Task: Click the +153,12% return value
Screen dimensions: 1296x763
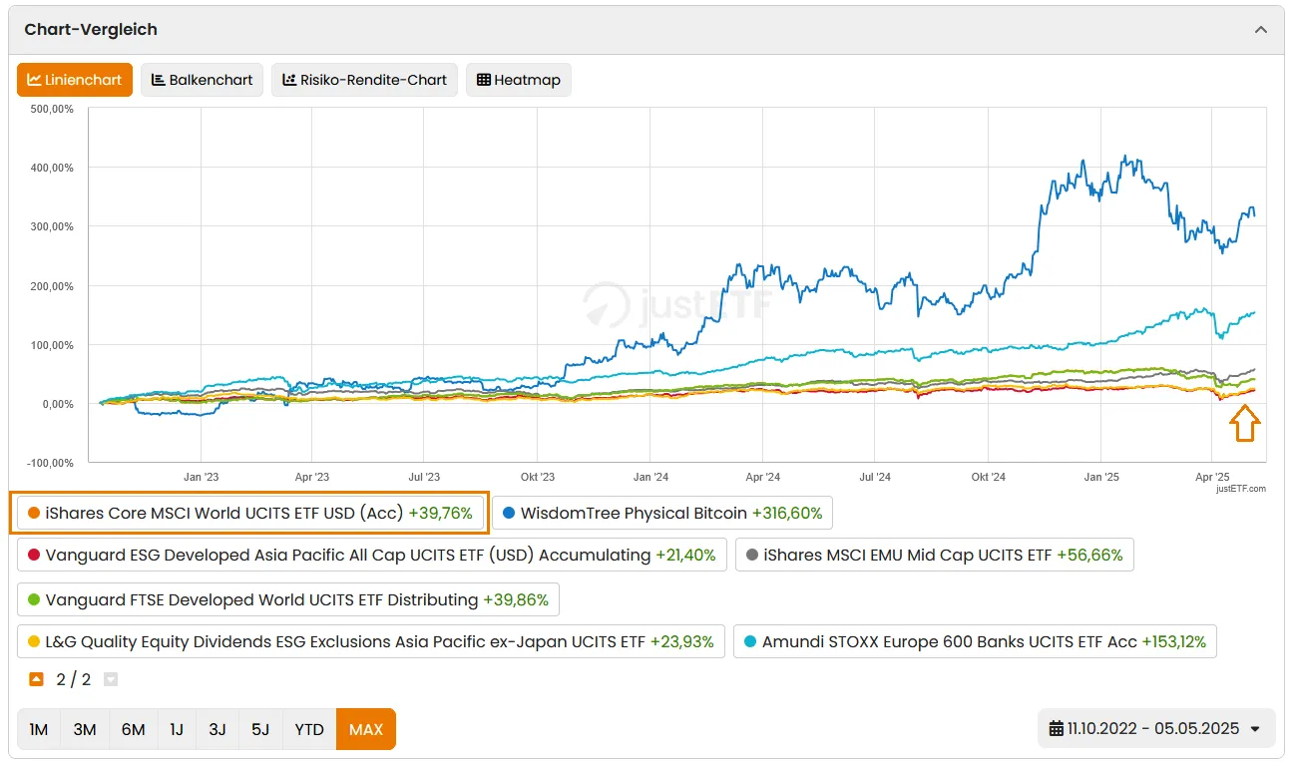Action: coord(1173,642)
